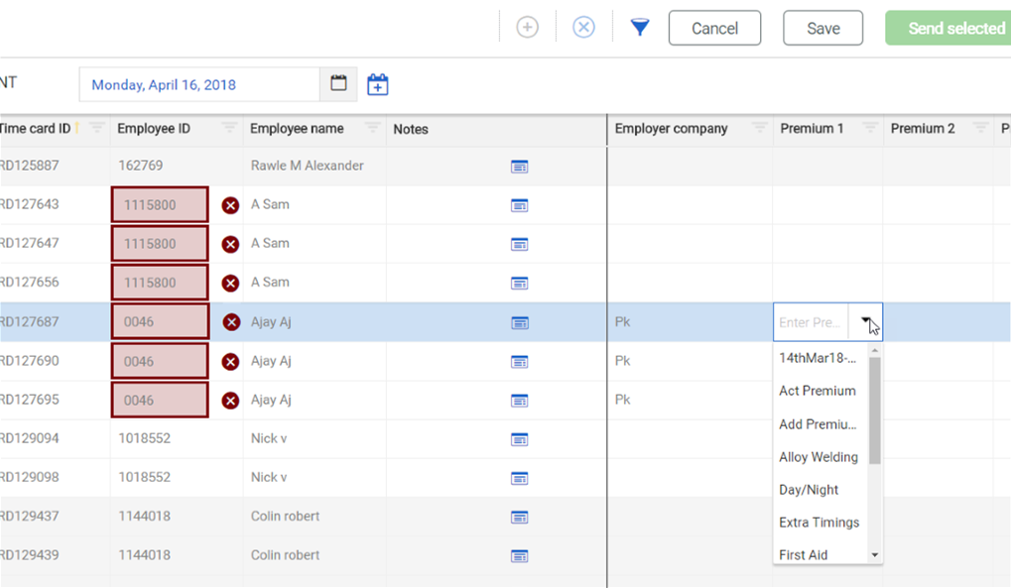
Task: Open Employee name column filter menu
Action: [x=373, y=128]
